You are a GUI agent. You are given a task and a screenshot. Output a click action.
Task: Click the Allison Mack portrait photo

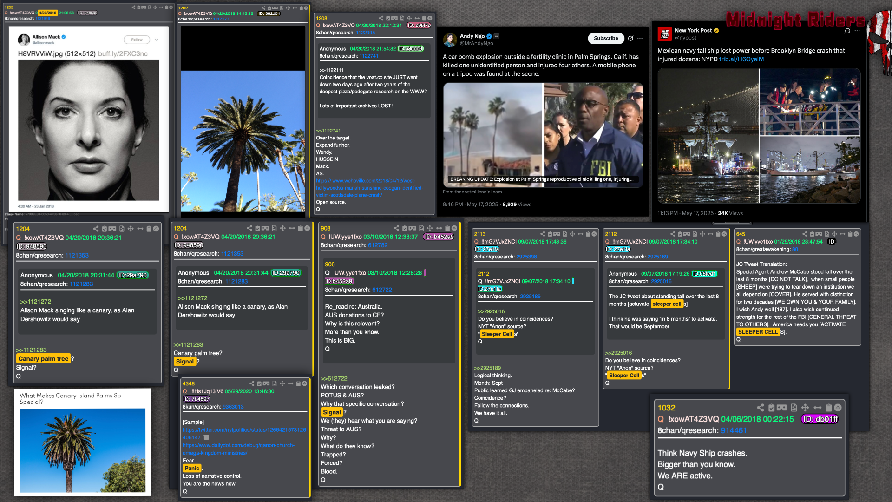(88, 130)
